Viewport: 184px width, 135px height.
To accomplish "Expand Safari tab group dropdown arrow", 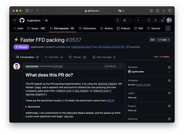I will [32, 11].
